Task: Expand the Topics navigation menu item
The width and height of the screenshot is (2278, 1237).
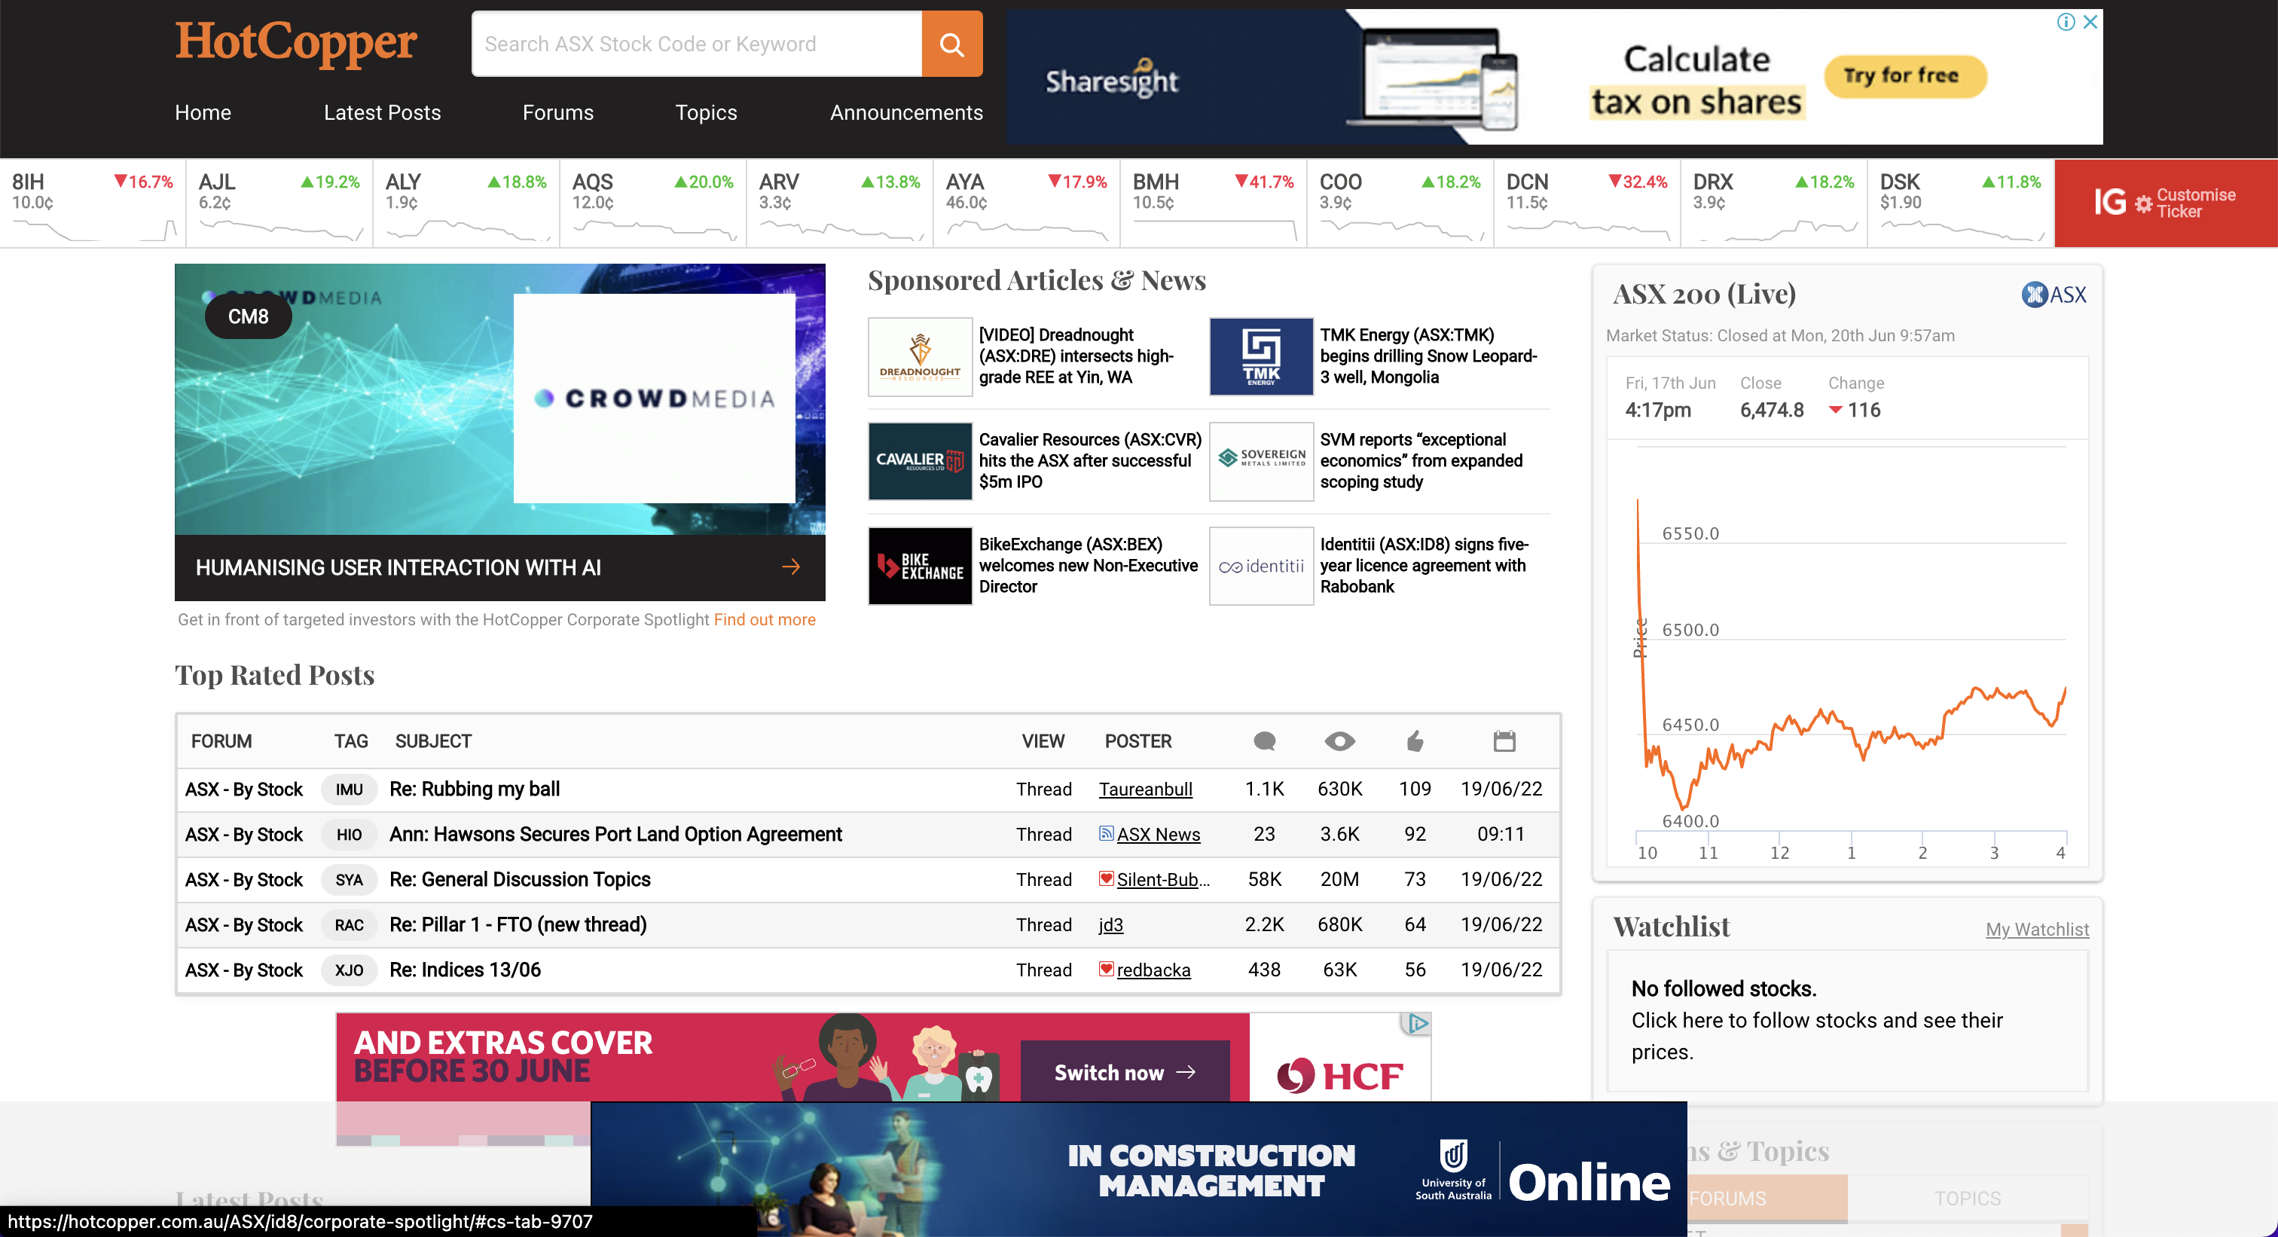Action: tap(707, 111)
